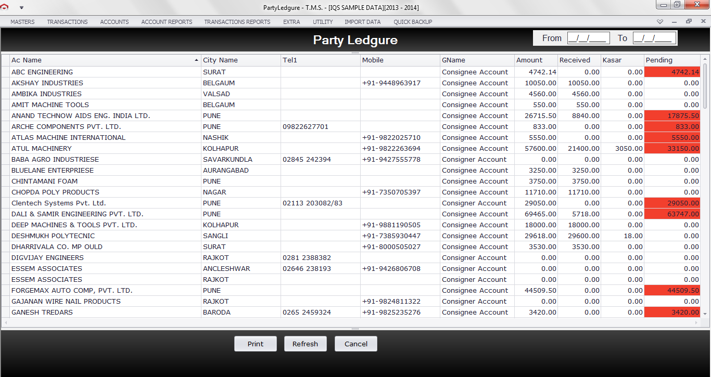Select DALI & SAMIR ENGINEERING PVT. LTD.
This screenshot has width=711, height=377.
point(77,214)
